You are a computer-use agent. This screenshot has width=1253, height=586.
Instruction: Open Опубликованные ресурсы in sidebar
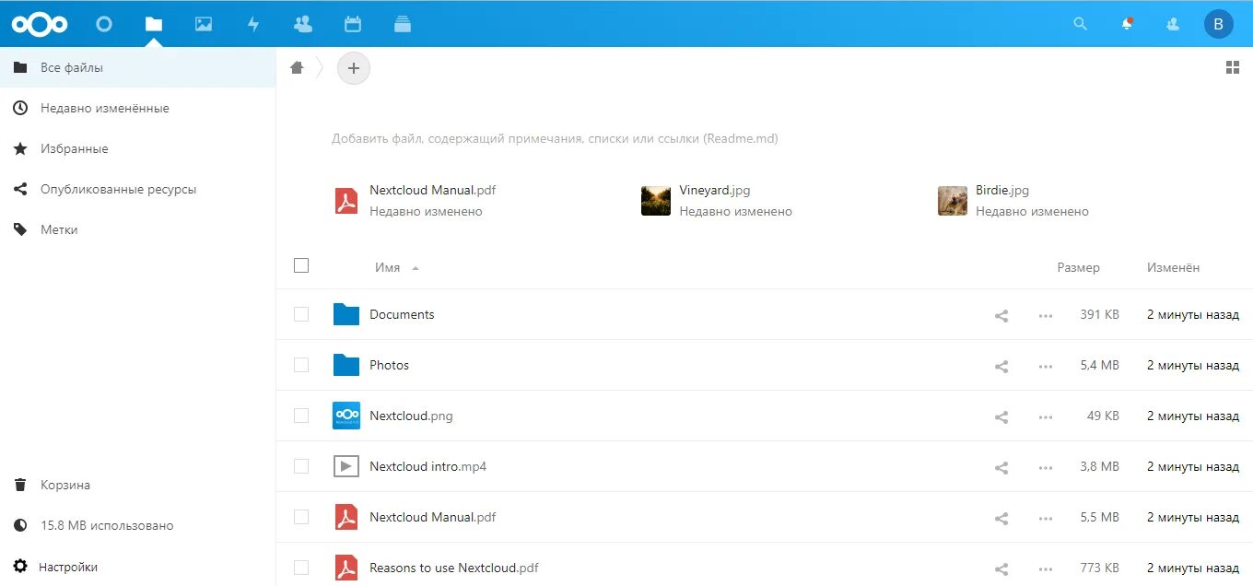(138, 189)
